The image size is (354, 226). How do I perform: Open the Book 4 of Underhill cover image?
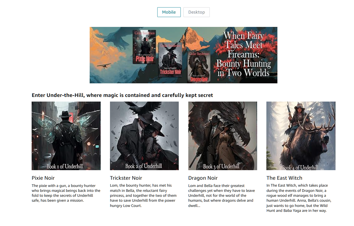point(301,136)
